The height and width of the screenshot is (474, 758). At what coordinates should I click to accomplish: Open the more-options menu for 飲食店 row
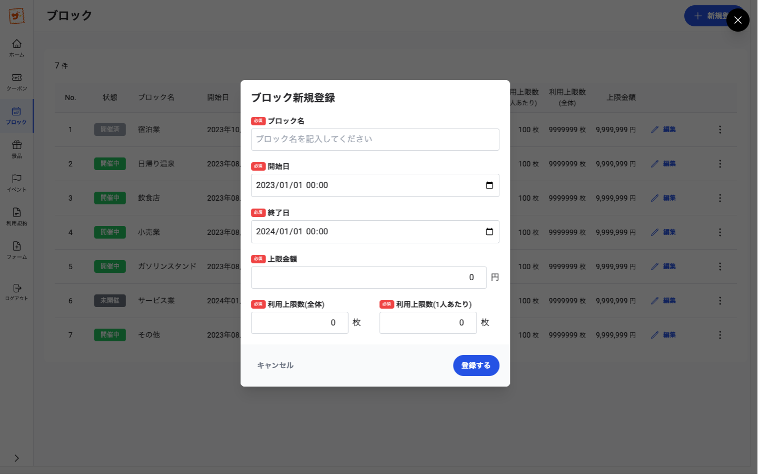tap(720, 198)
